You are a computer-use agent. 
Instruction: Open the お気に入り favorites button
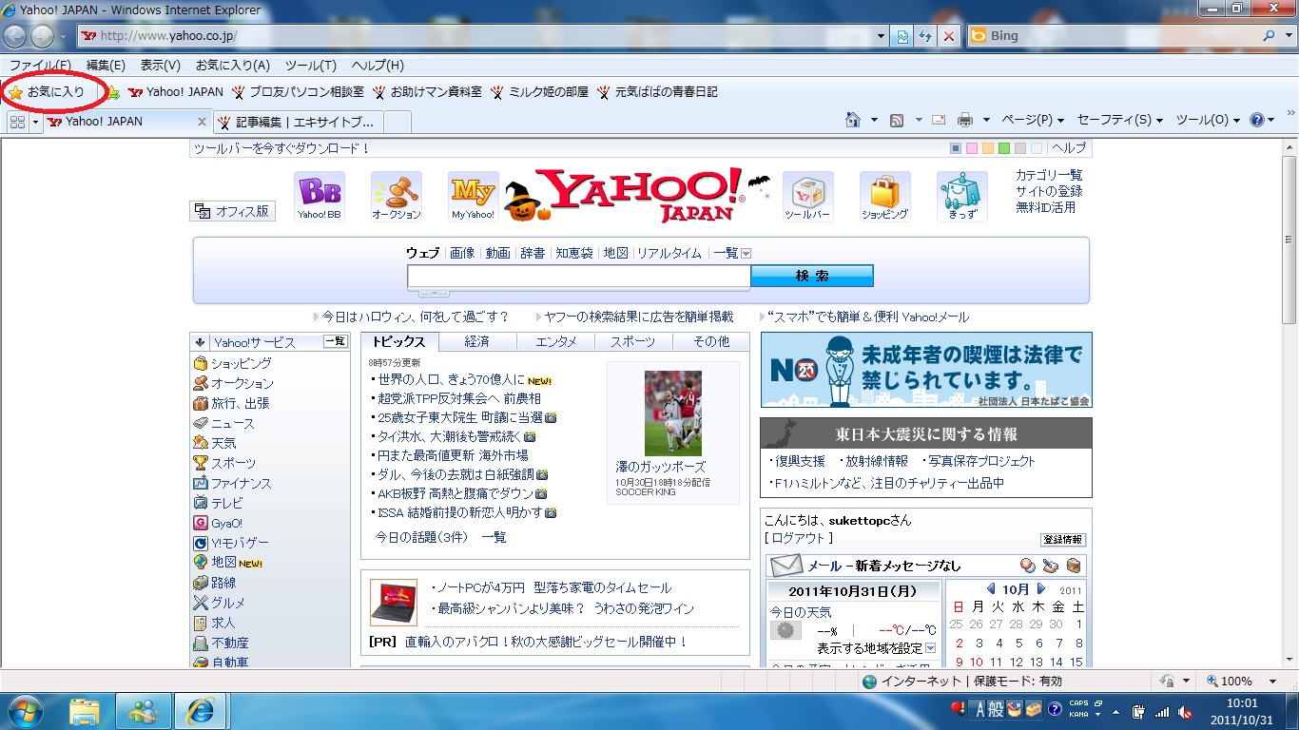point(47,92)
